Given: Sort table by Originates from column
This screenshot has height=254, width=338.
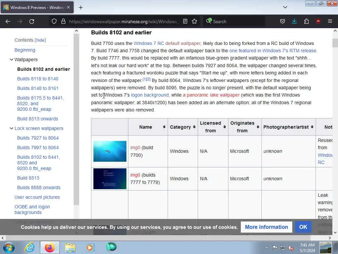Looking at the screenshot, I should (x=258, y=127).
